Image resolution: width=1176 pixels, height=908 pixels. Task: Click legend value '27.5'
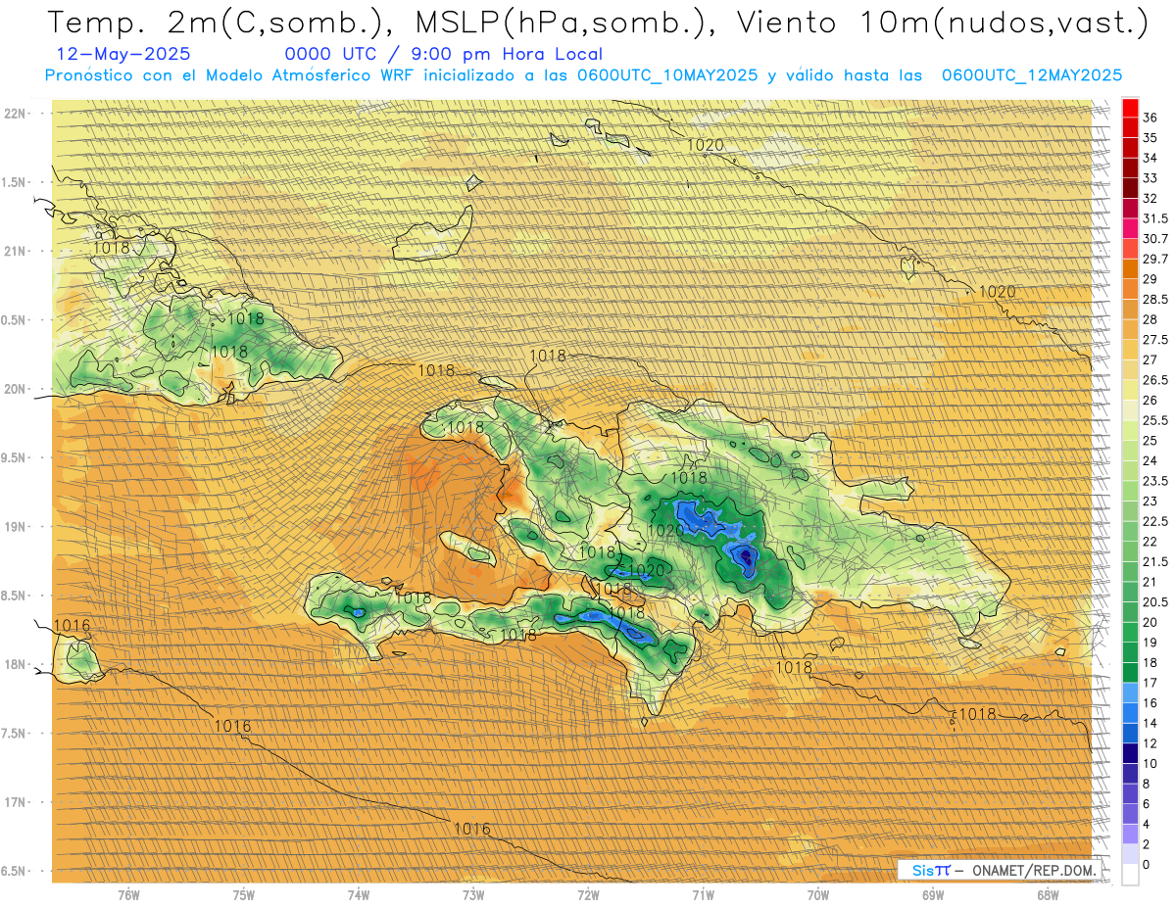click(x=1155, y=339)
